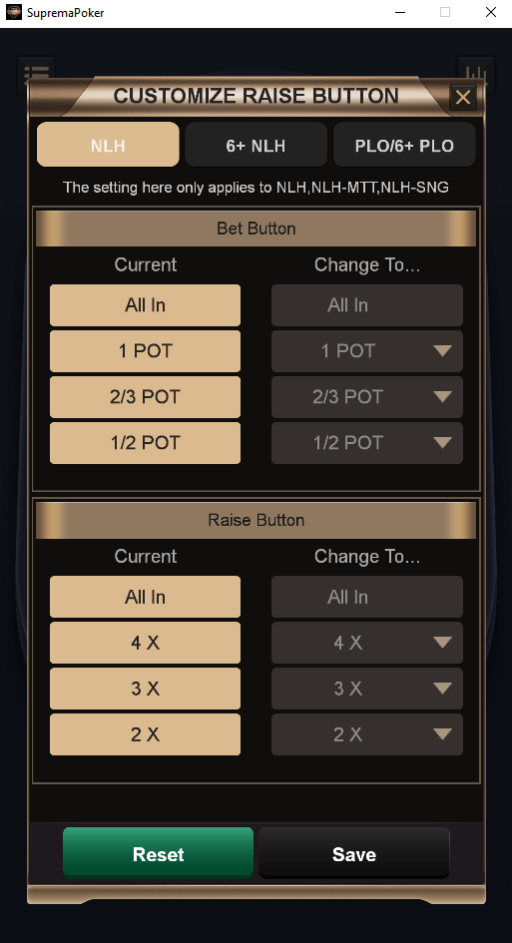Image resolution: width=512 pixels, height=943 pixels.
Task: Open the hamburger menu icon behind dialog
Action: coord(36,73)
